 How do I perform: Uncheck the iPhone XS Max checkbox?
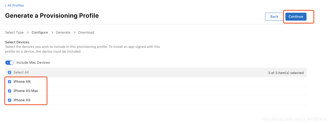10,91
